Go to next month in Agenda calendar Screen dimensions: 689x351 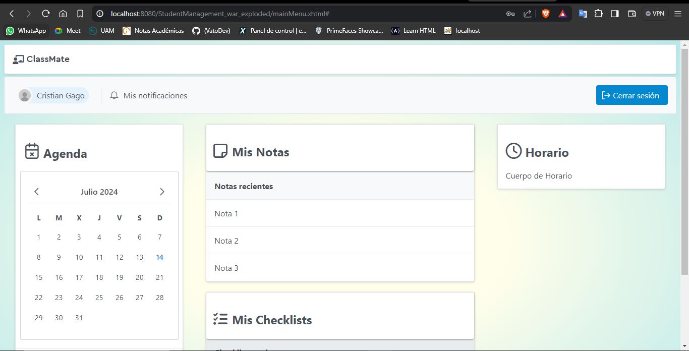162,192
